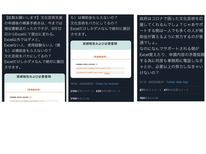View the 439件の引用ツイート list

[108, 91]
